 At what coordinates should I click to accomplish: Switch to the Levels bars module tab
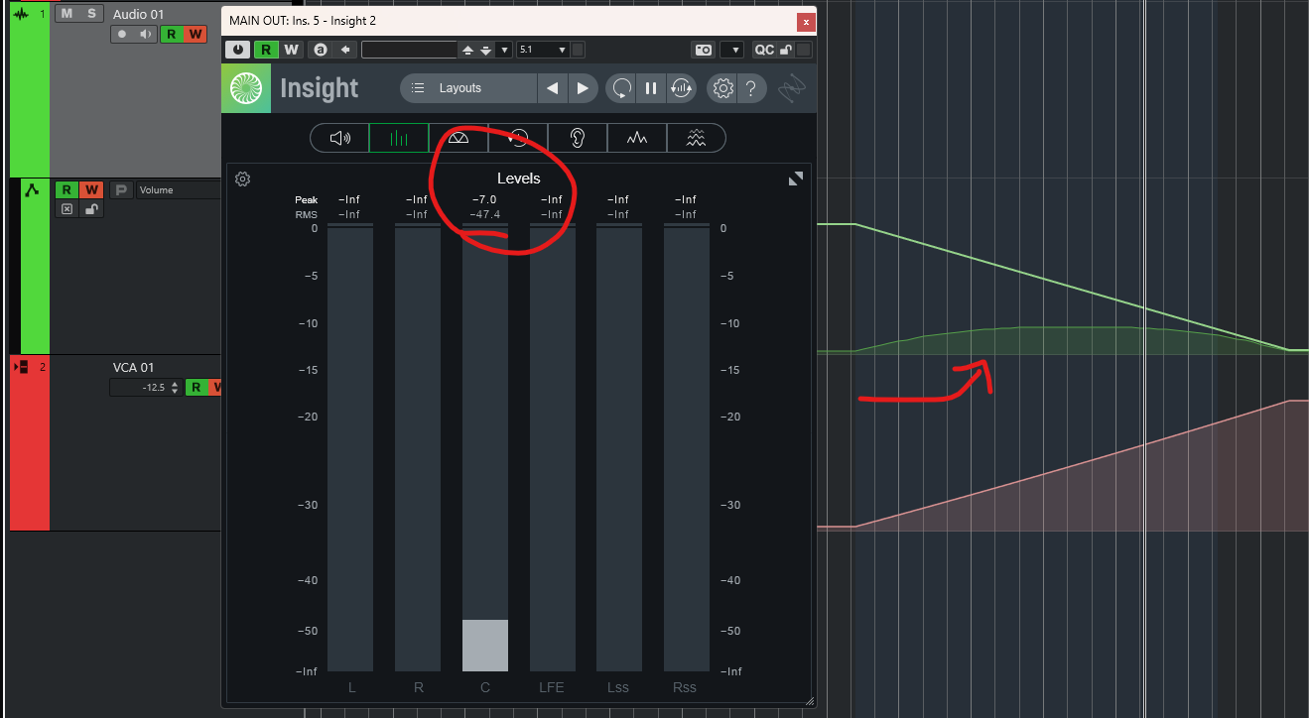[x=399, y=138]
